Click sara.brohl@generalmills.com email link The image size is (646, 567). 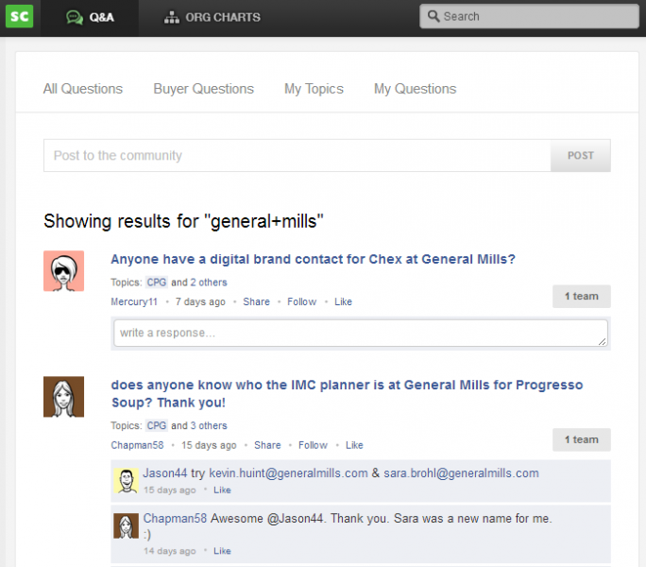[461, 473]
